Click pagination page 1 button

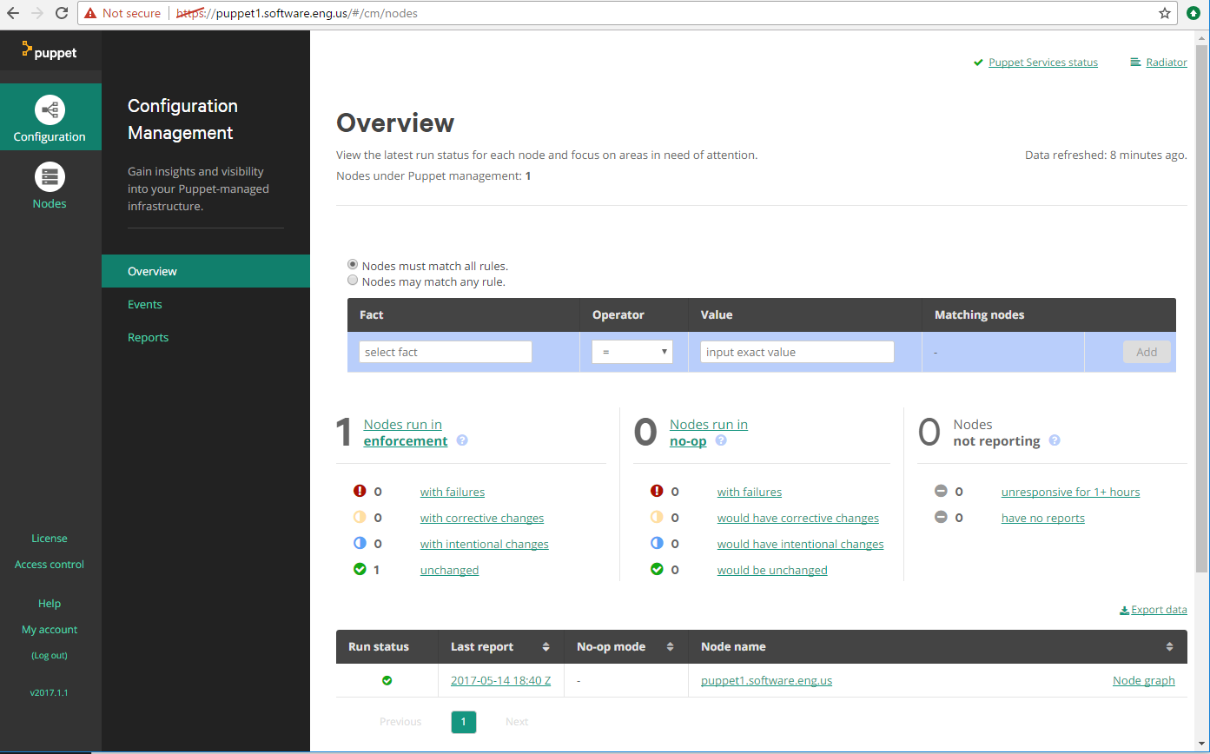coord(464,722)
